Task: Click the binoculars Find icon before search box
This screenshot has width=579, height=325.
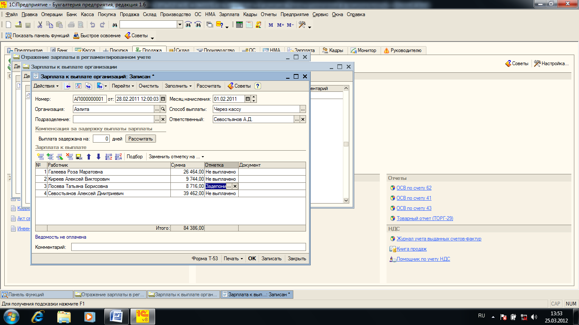Action: [114, 25]
